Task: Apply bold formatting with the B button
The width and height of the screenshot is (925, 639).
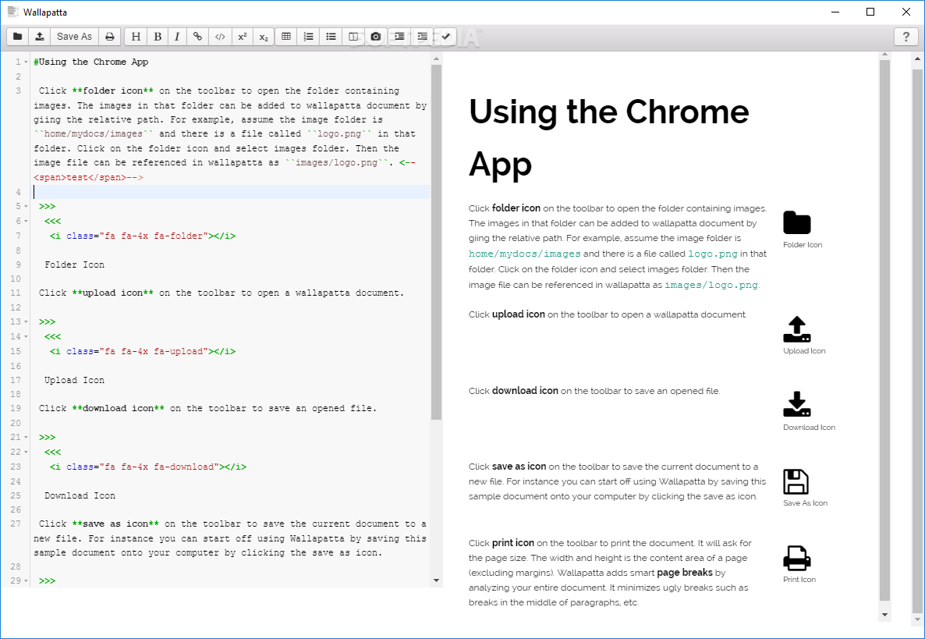Action: (158, 37)
